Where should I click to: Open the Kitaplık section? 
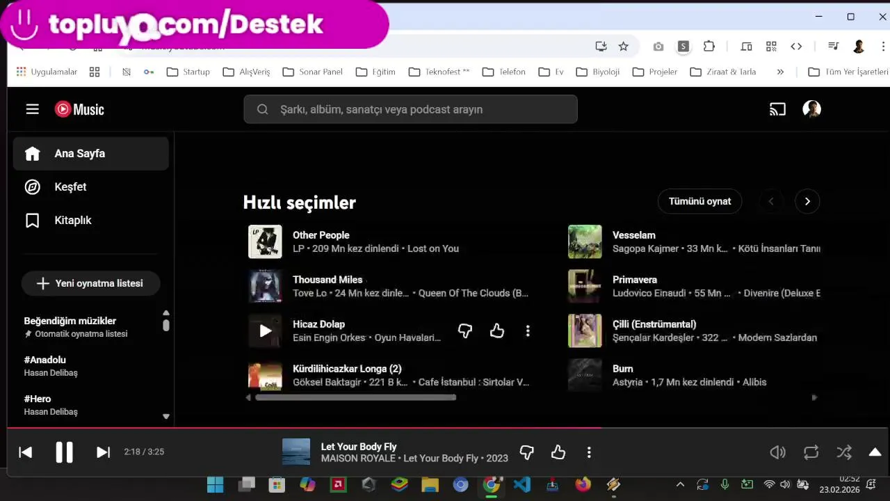point(91,220)
